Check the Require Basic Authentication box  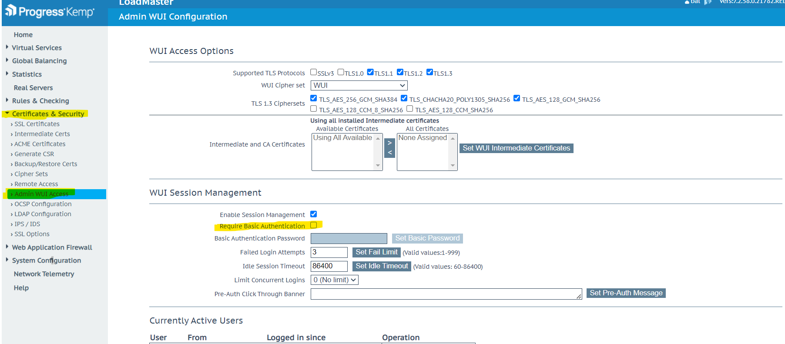tap(313, 225)
